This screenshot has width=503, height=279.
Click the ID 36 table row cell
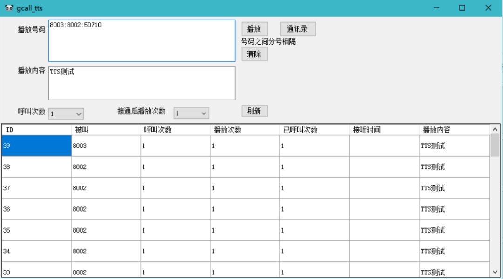[x=37, y=209]
